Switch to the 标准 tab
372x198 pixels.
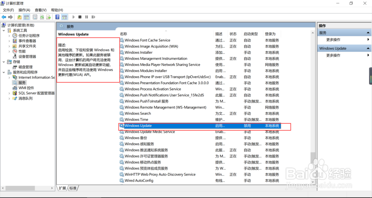(73, 188)
